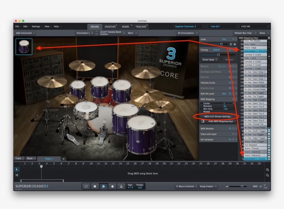Toggle Mute next to the Level slider

point(234,43)
